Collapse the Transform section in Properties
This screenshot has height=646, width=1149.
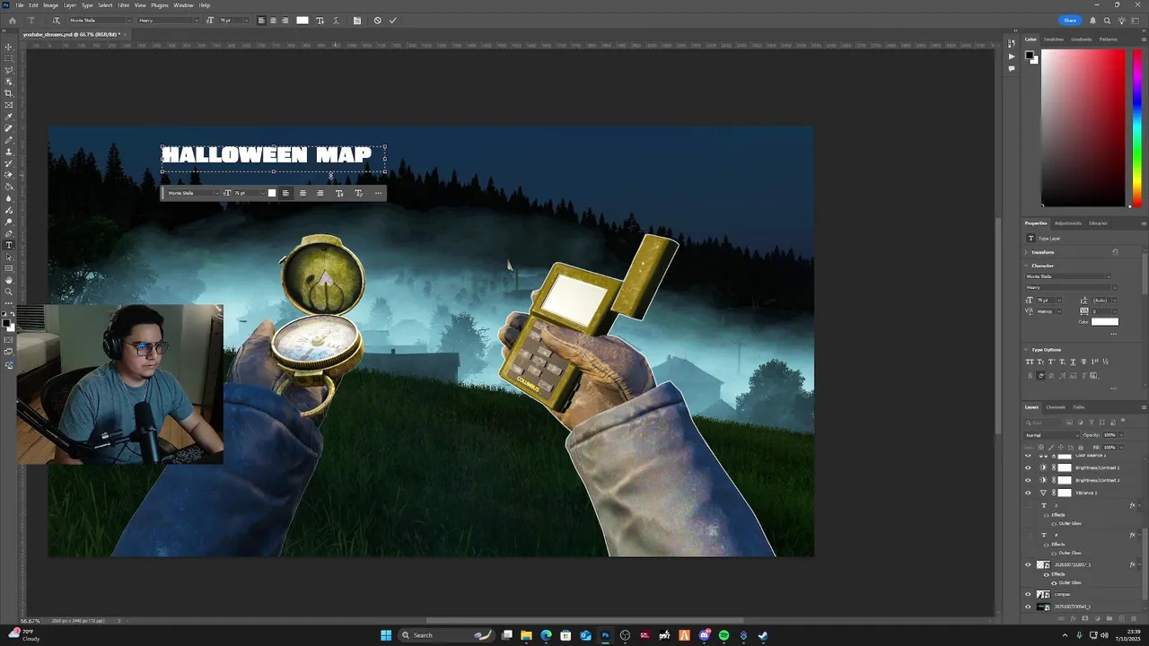tap(1027, 252)
